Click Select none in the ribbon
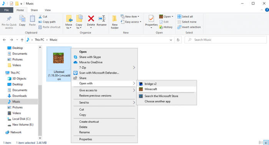The image size is (269, 145). point(187,22)
